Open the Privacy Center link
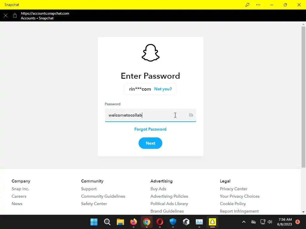This screenshot has height=229, width=306. pyautogui.click(x=234, y=189)
